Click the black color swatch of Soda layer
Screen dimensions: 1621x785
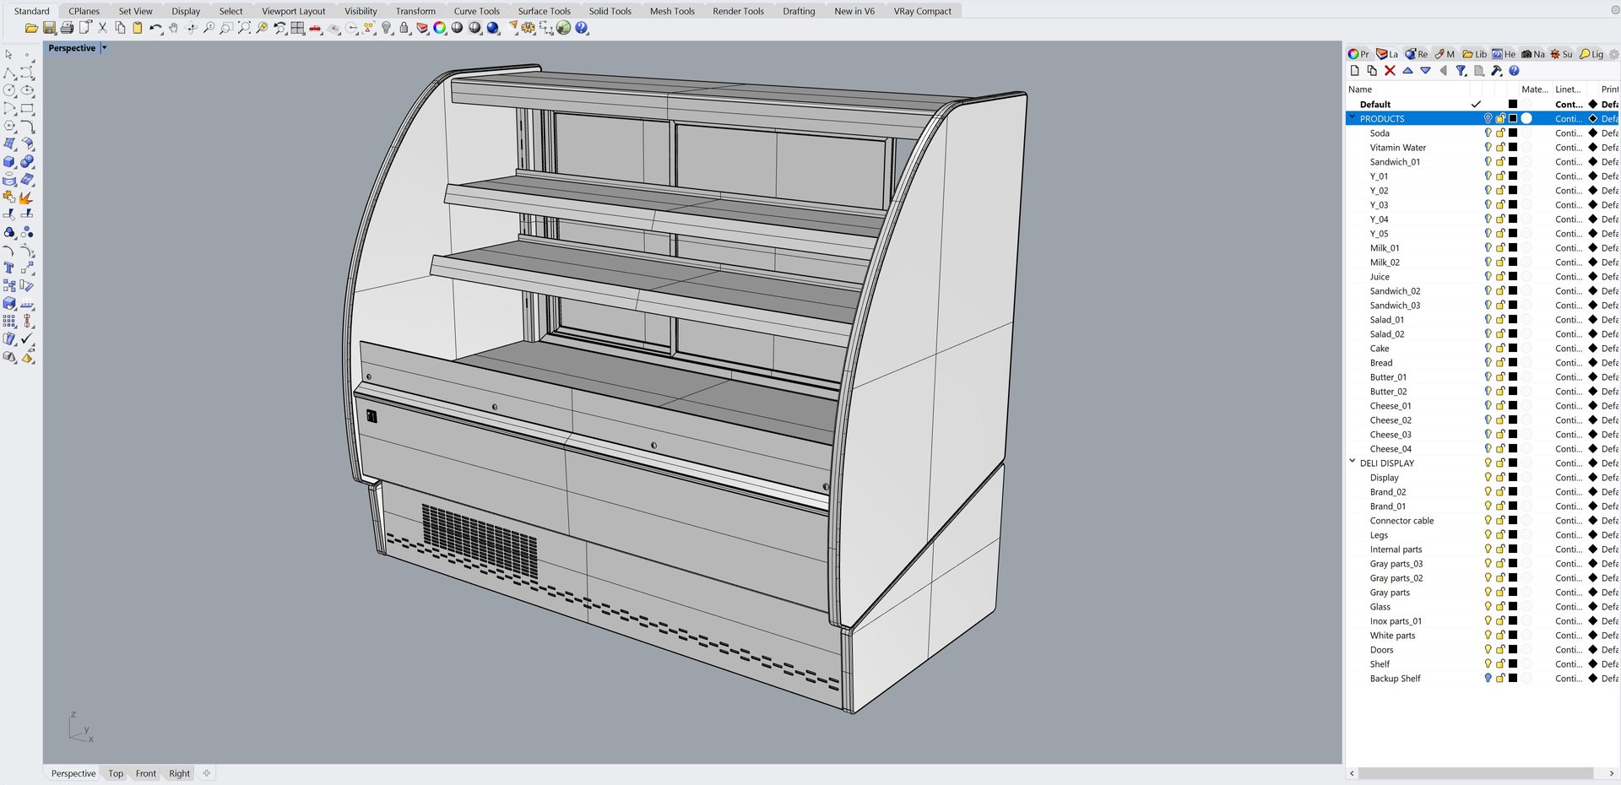tap(1513, 133)
